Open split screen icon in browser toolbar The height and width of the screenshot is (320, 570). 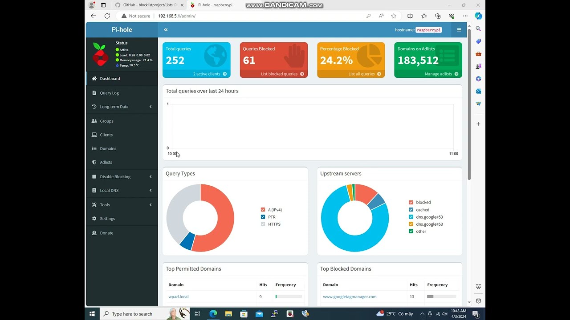point(410,16)
